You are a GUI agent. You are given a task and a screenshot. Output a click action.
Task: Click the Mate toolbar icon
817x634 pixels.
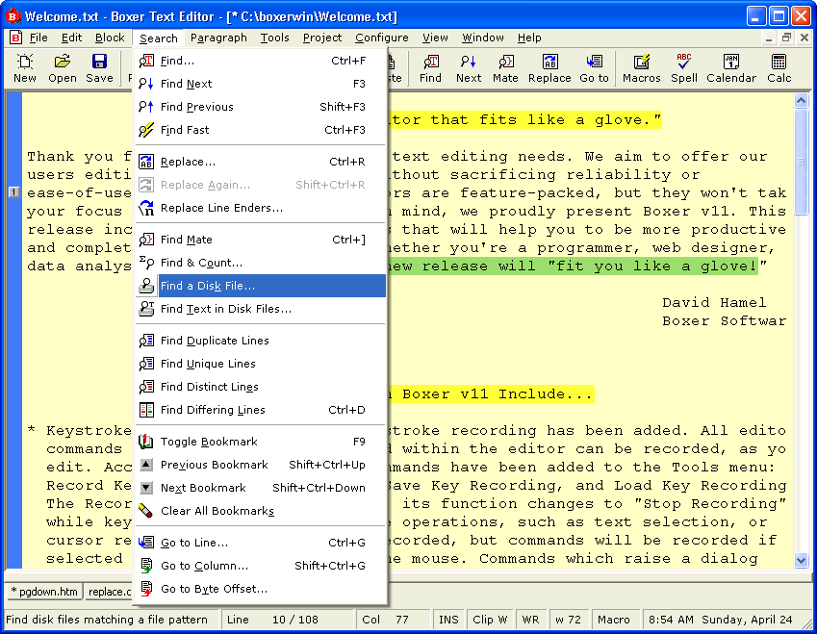coord(505,68)
